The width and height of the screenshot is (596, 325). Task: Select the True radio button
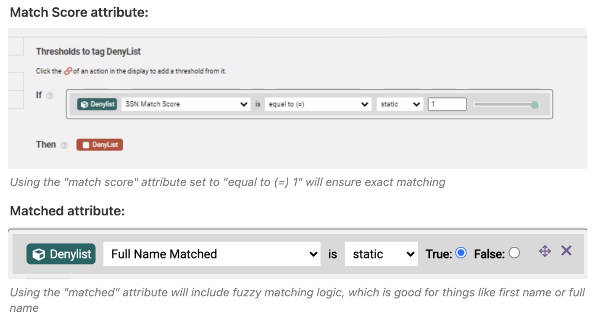pyautogui.click(x=461, y=253)
